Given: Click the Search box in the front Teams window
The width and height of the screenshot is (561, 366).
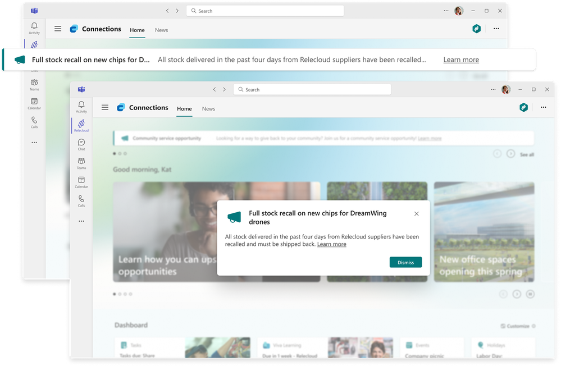Looking at the screenshot, I should (x=312, y=89).
